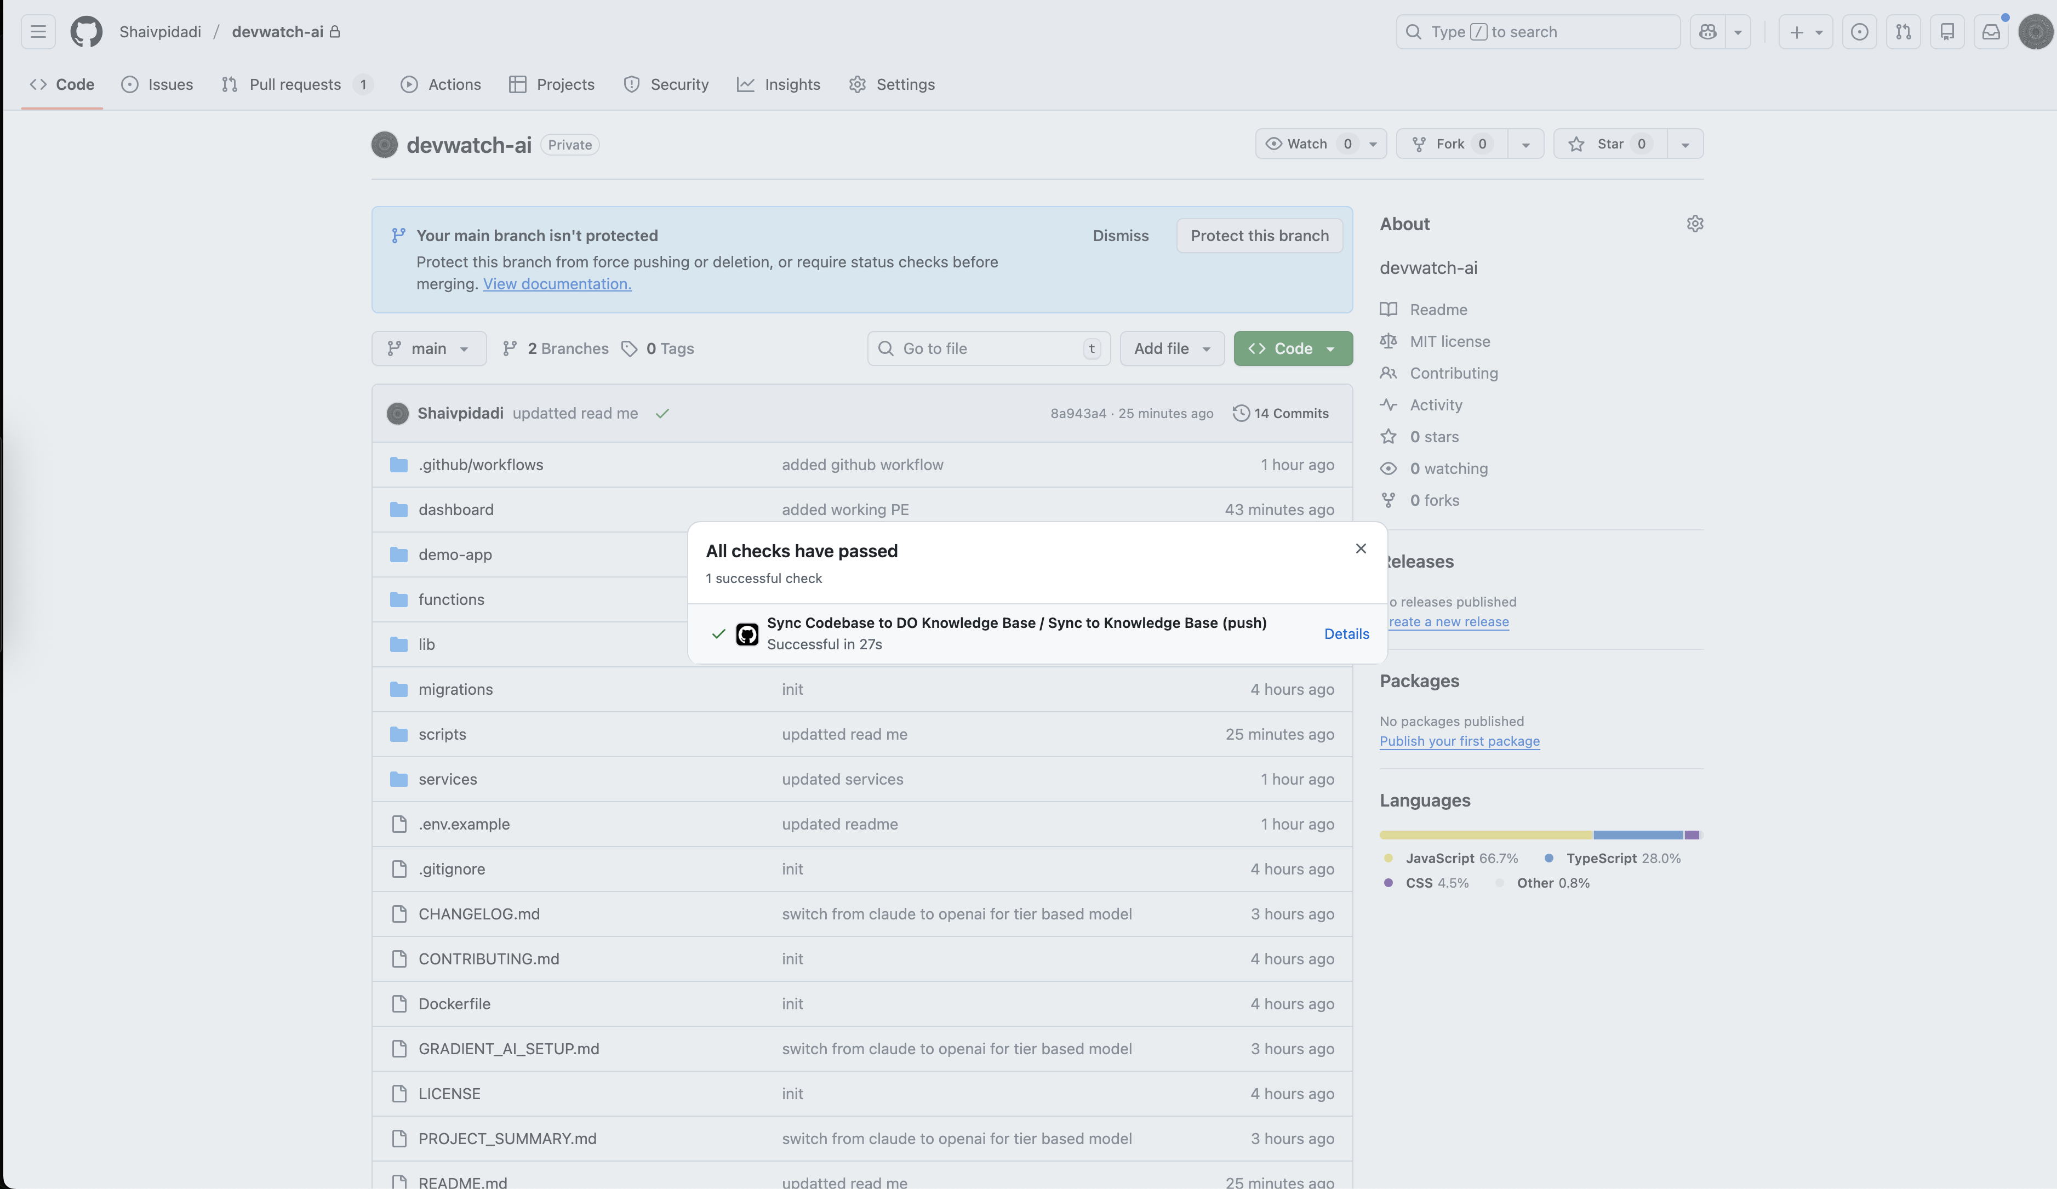Image resolution: width=2057 pixels, height=1189 pixels.
Task: Click the GitHub Octocat home logo
Action: pos(85,32)
